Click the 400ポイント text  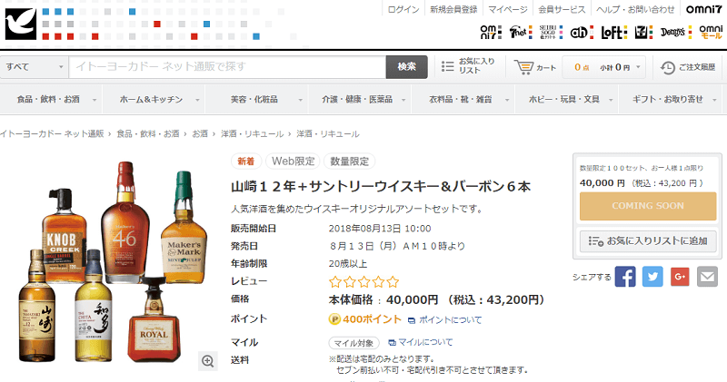[372, 319]
